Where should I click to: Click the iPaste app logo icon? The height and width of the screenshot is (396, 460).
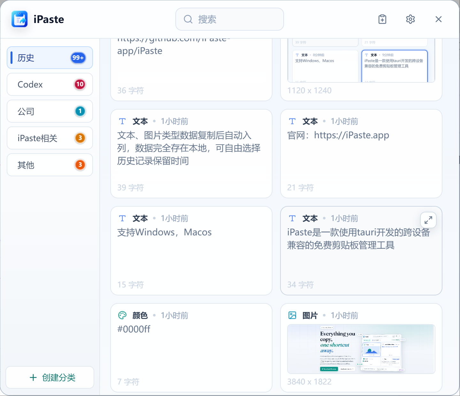[19, 19]
